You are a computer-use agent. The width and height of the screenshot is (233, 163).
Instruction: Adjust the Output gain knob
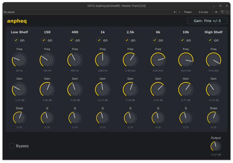pos(216,146)
